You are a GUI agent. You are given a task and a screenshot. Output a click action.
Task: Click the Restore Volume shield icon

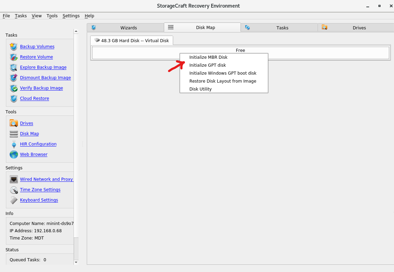click(x=13, y=57)
